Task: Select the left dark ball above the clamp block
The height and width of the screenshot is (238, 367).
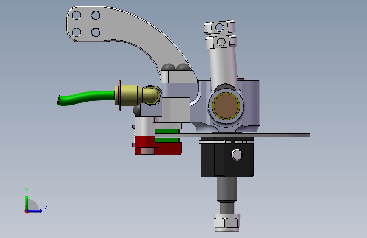Action: tap(168, 67)
